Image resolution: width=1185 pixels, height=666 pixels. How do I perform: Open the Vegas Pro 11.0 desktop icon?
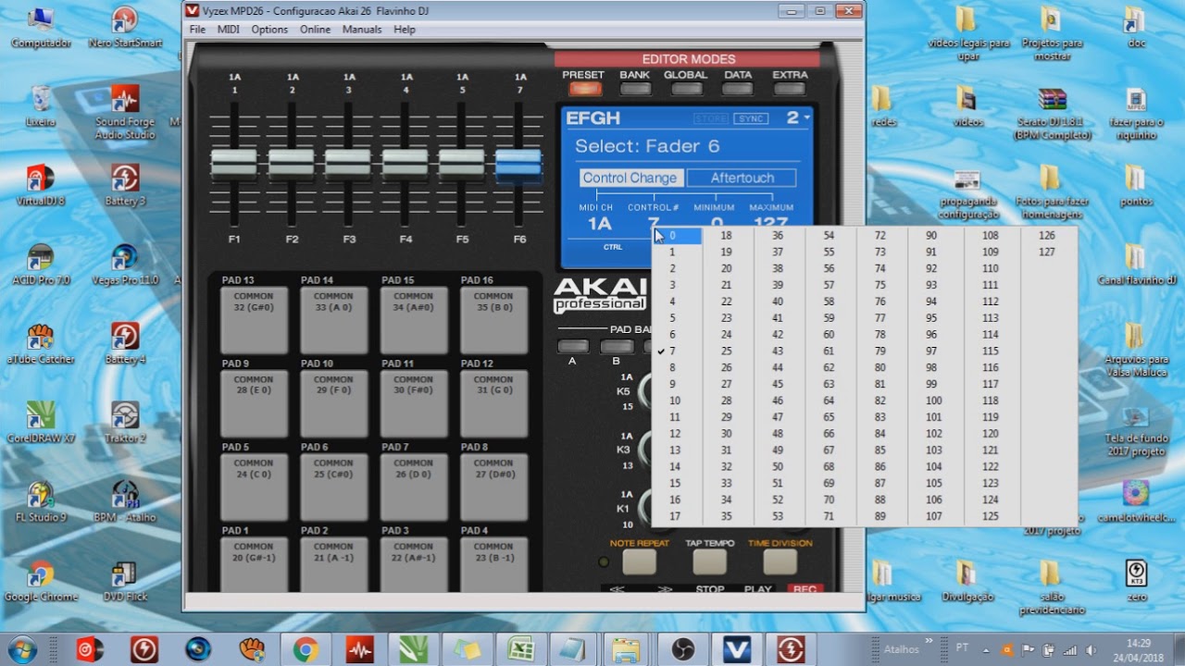click(125, 264)
